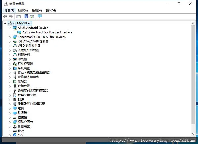Click the vertical scrollbar thumb
This screenshot has height=144, width=198.
(x=193, y=74)
